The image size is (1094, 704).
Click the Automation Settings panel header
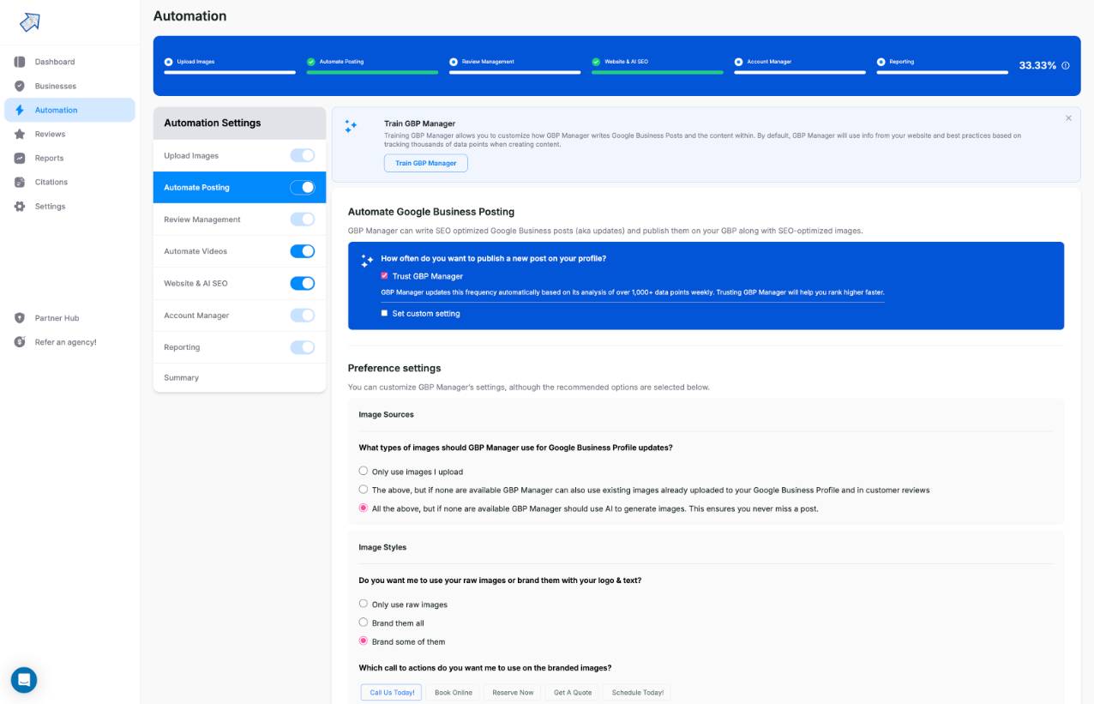coord(239,123)
